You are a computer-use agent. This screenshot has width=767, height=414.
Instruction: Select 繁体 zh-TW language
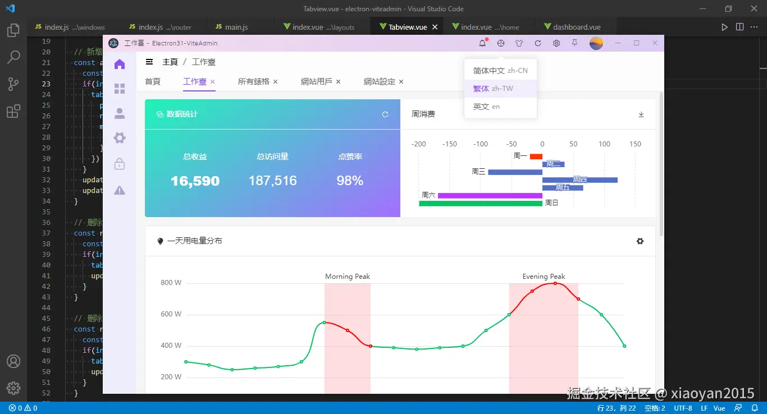[500, 89]
